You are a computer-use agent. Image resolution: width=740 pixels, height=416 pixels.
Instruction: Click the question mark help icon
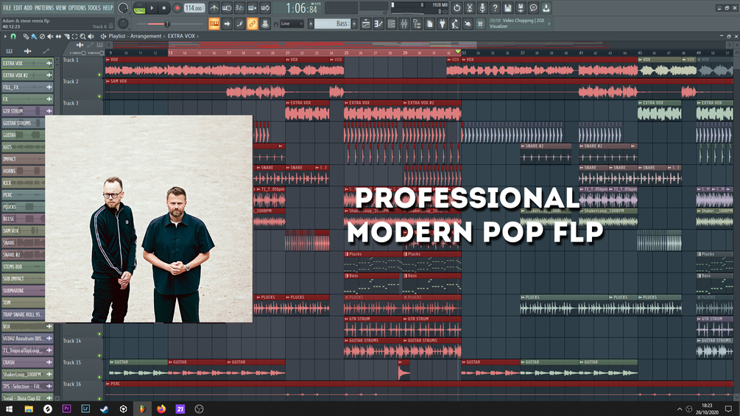click(495, 8)
